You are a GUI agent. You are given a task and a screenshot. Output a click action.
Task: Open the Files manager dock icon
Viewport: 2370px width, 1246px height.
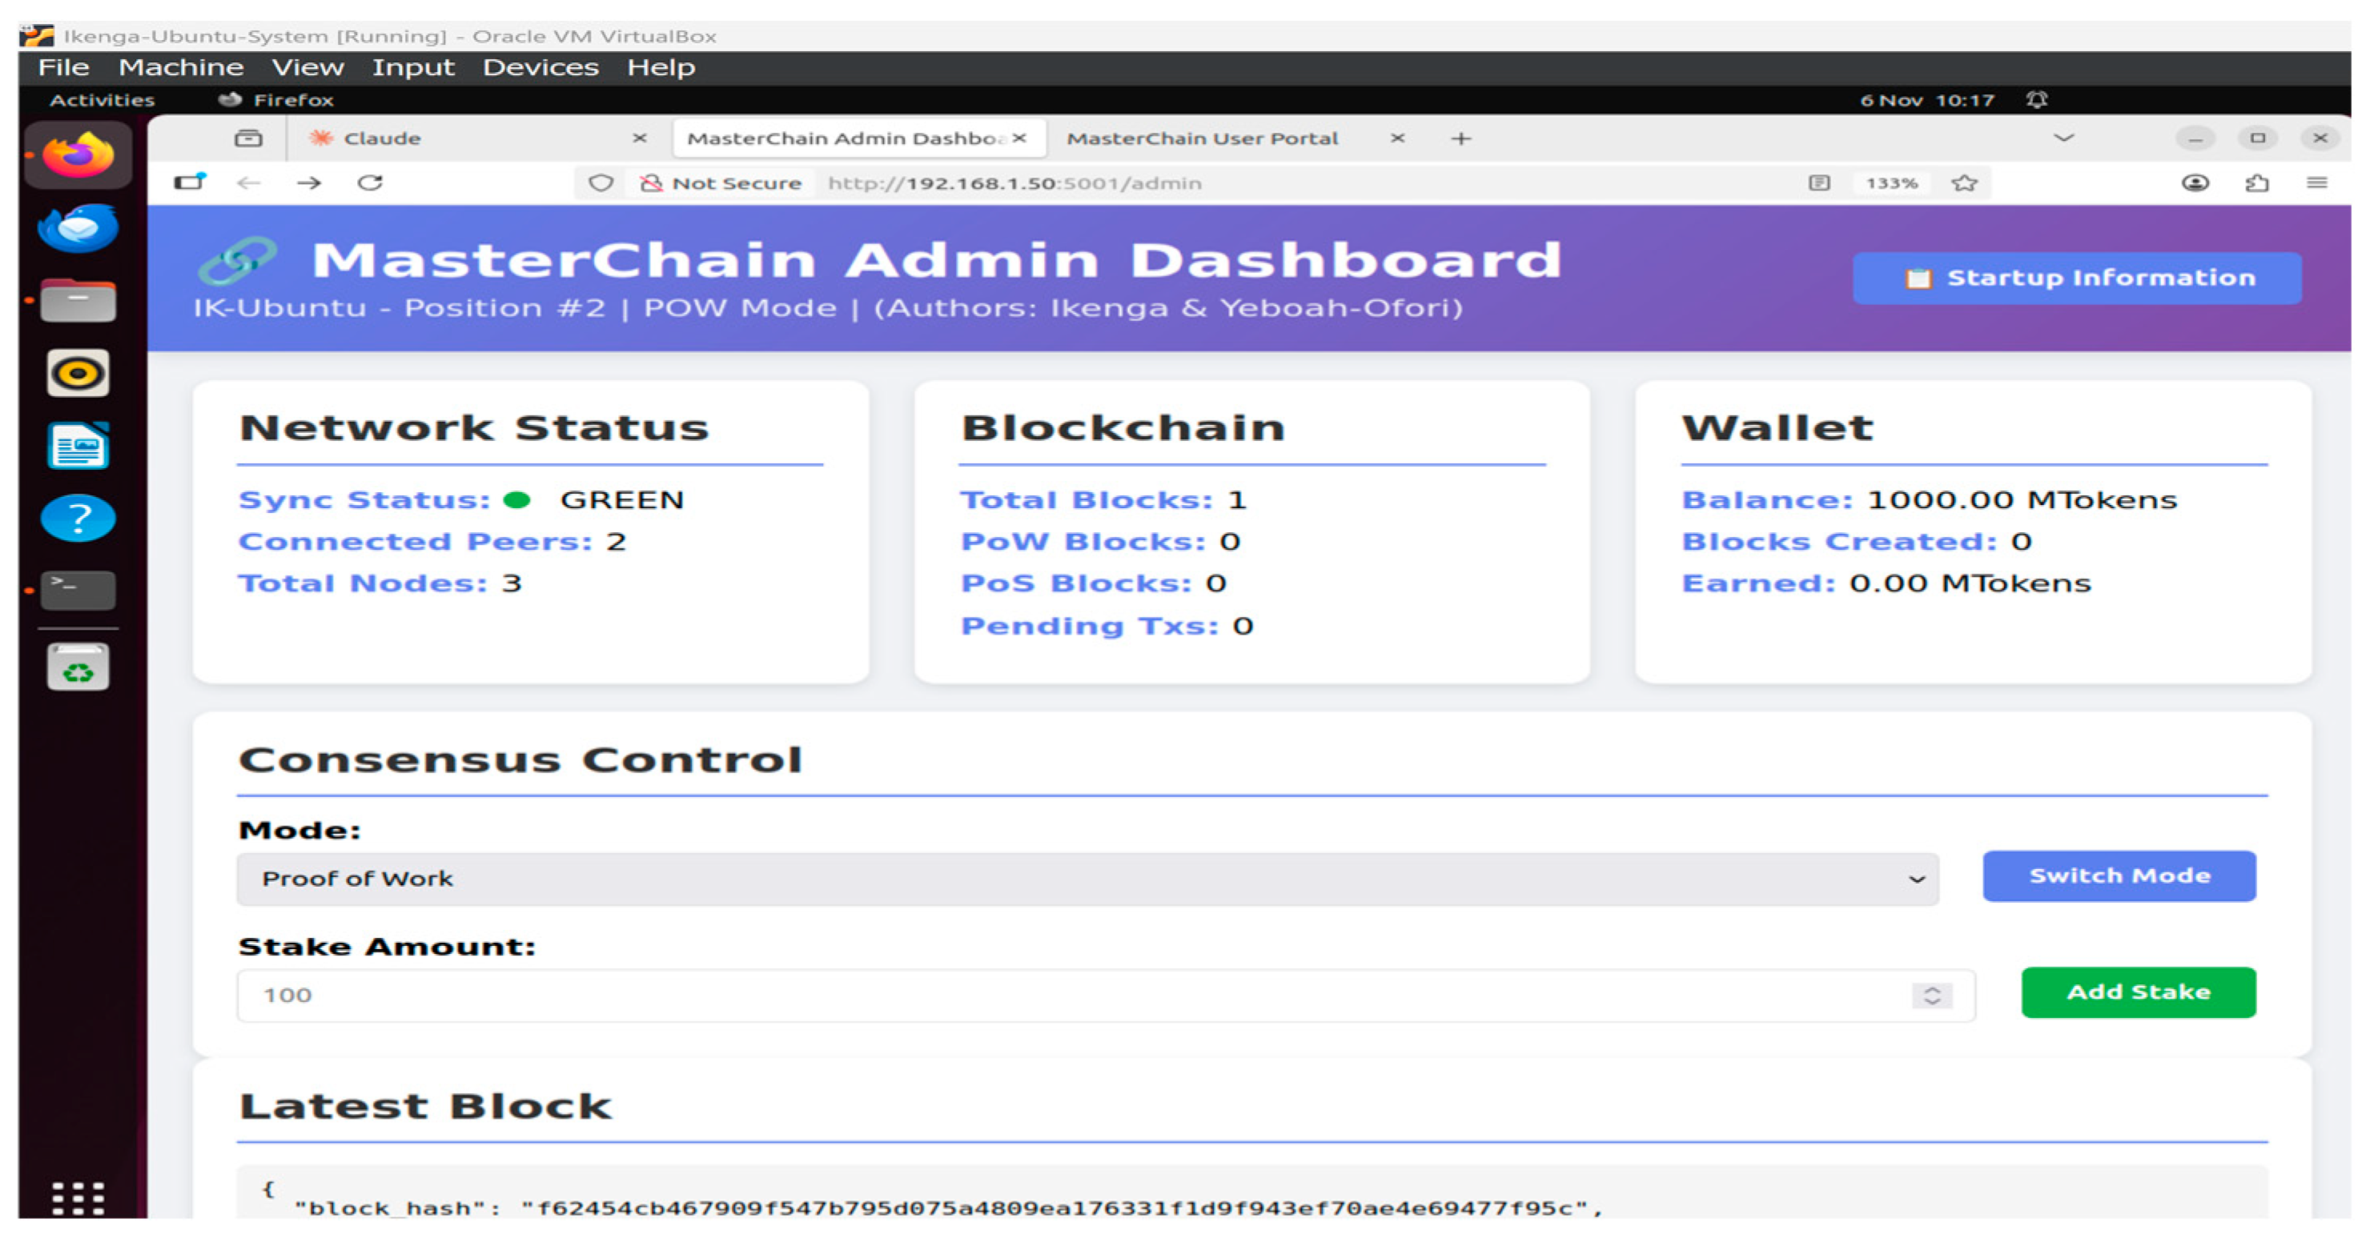(x=78, y=301)
